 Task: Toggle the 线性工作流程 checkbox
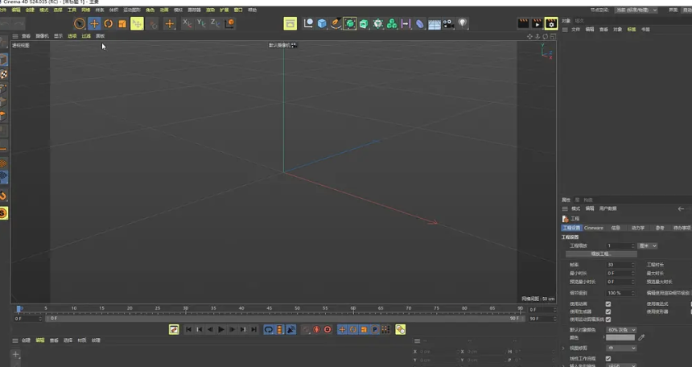point(608,358)
